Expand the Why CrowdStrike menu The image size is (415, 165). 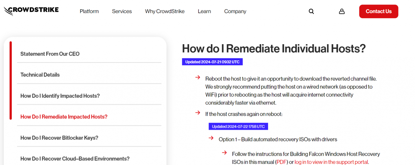165,11
